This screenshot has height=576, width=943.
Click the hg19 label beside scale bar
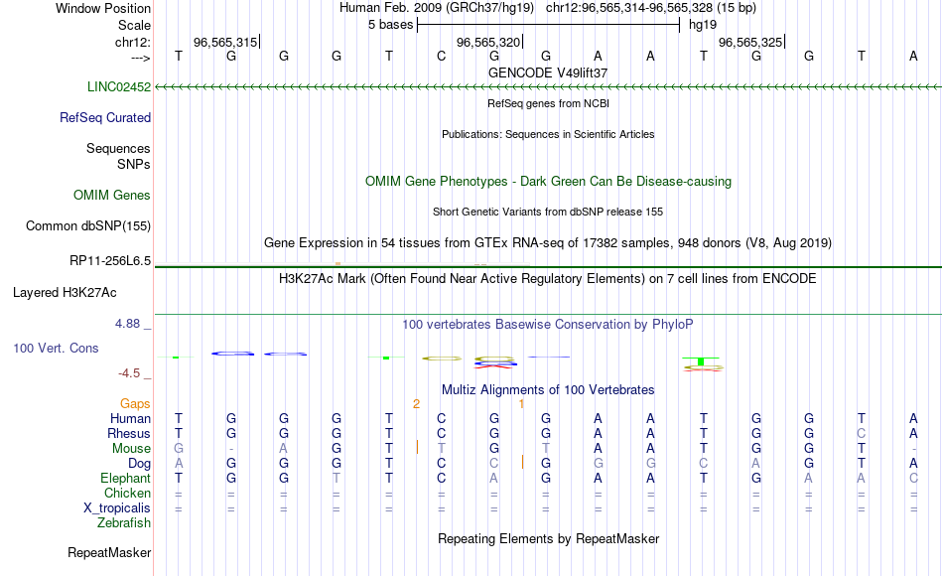pos(703,25)
